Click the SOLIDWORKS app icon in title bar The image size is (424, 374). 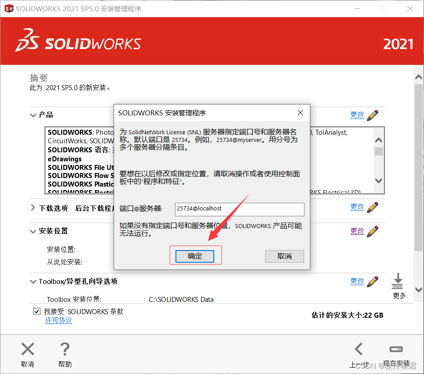pos(9,9)
